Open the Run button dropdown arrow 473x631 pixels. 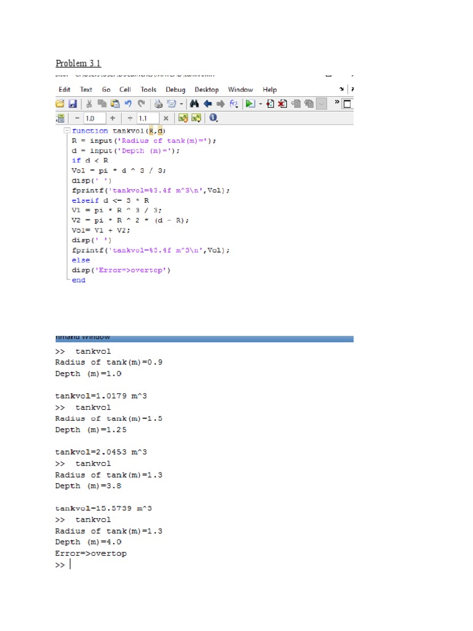(260, 104)
